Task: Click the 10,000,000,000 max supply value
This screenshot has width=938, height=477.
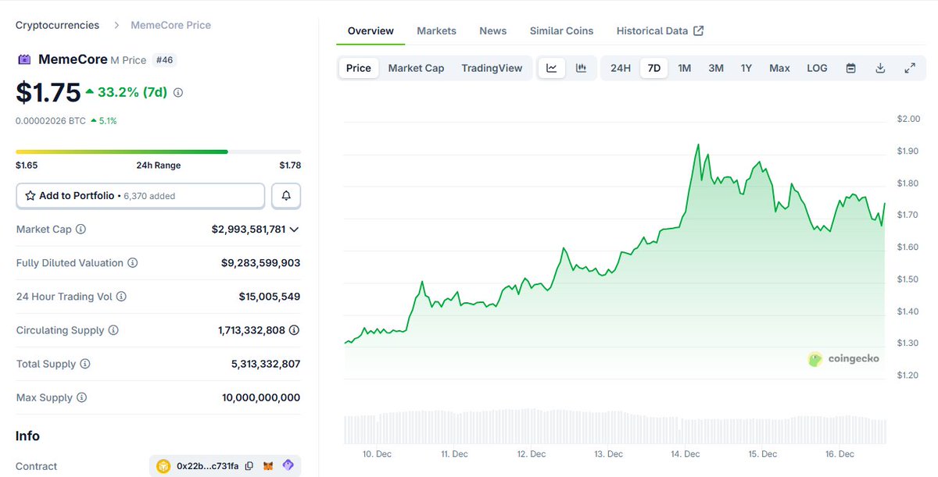Action: [x=261, y=397]
